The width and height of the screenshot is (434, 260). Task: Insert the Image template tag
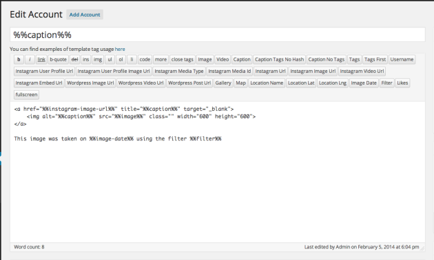pyautogui.click(x=205, y=59)
